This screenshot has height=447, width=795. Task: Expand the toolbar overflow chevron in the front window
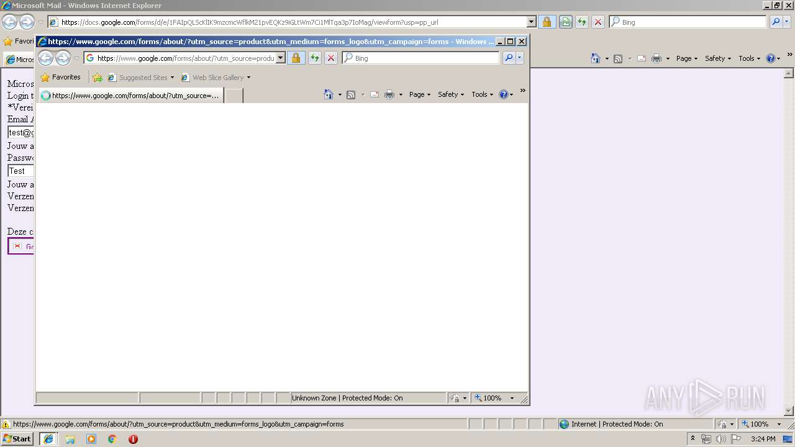tap(522, 91)
